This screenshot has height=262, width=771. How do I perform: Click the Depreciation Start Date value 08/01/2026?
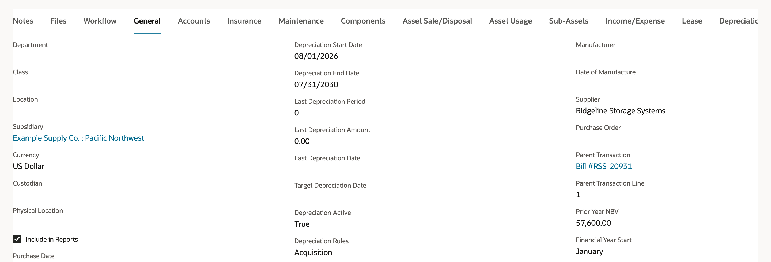316,56
